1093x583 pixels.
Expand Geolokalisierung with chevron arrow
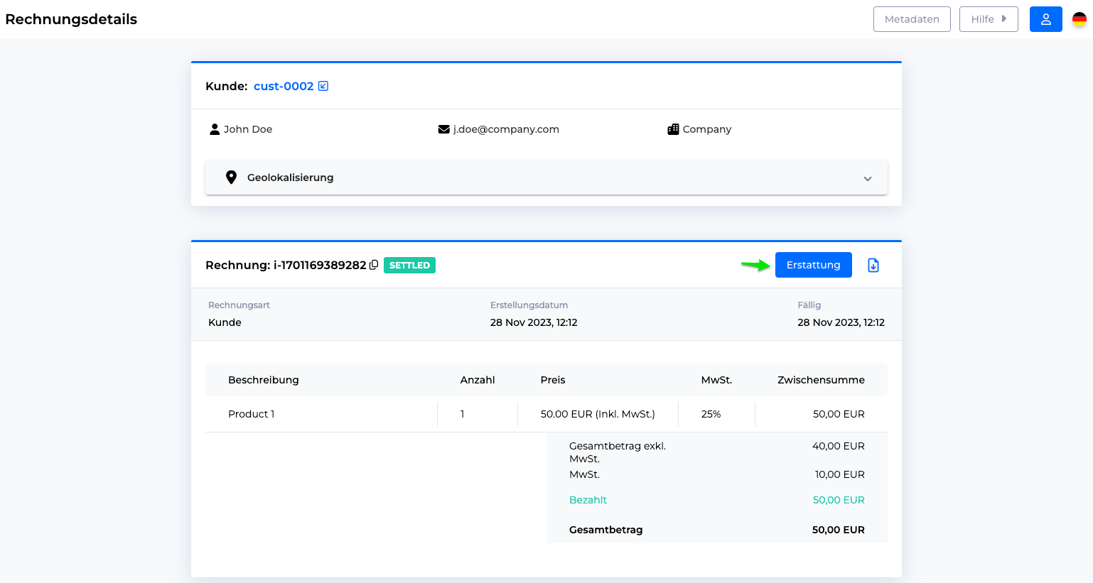[x=868, y=179]
